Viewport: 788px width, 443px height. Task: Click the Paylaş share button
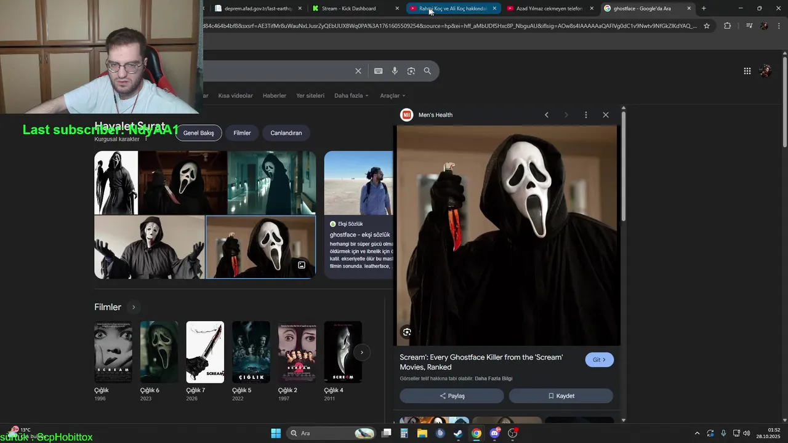(x=452, y=396)
